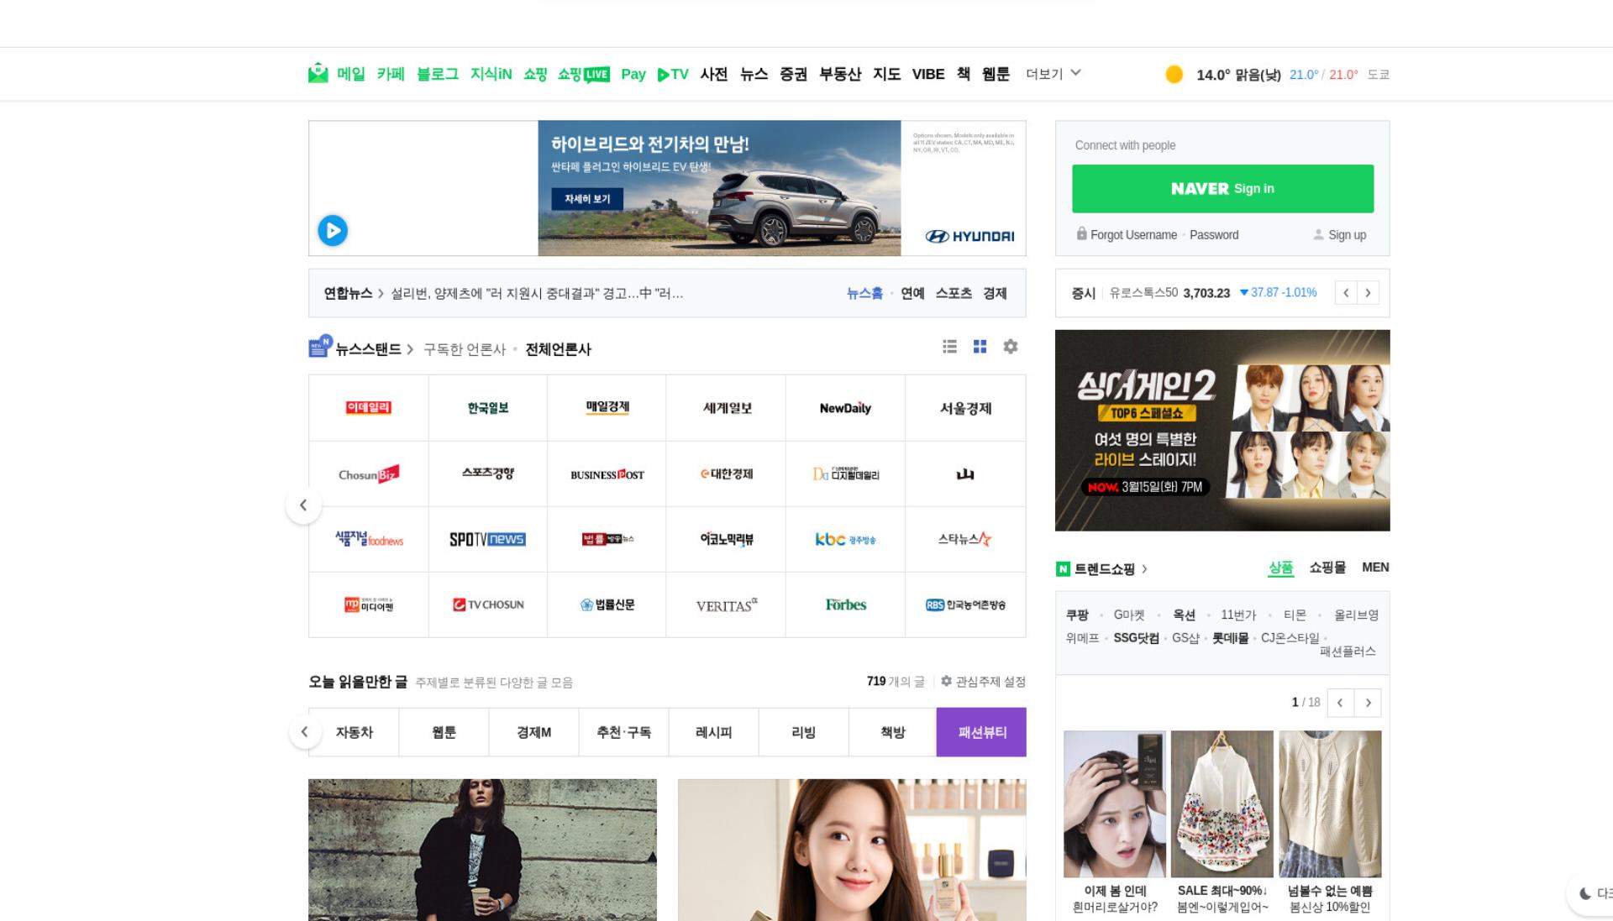Image resolution: width=1613 pixels, height=921 pixels.
Task: Open the 지식iN menu link
Action: pos(491,74)
